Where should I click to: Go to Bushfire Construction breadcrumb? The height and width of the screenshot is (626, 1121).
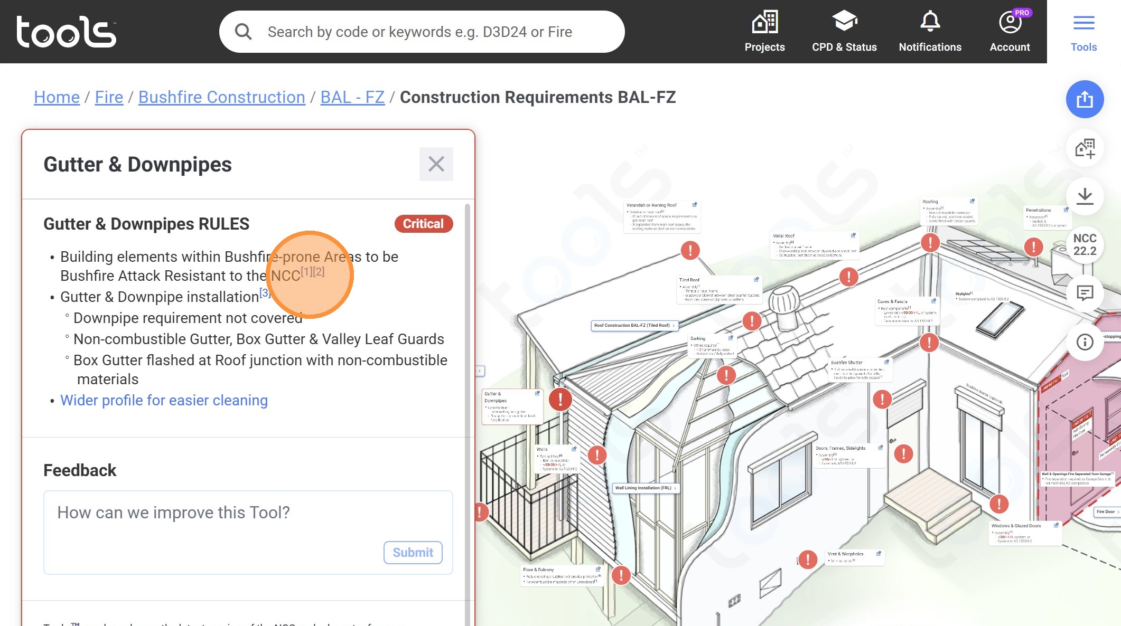pyautogui.click(x=221, y=97)
